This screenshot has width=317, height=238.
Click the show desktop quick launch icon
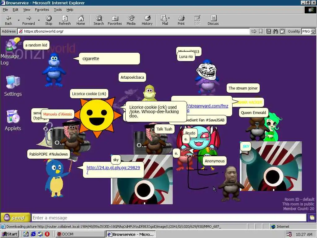pos(40,234)
